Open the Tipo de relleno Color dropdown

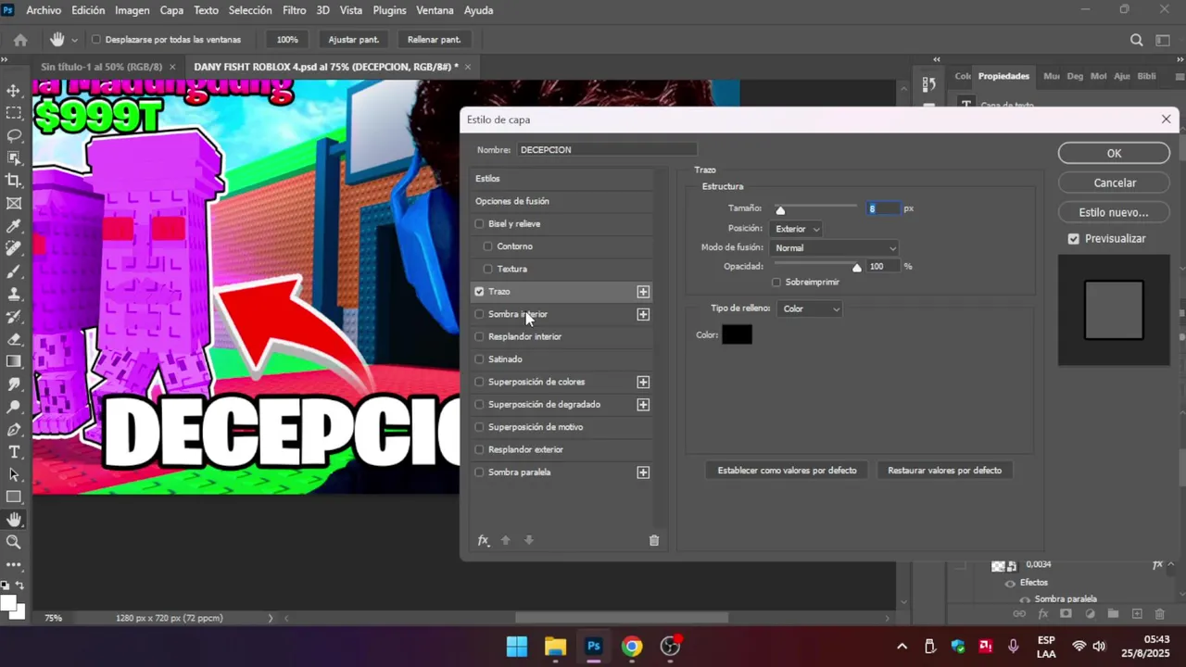click(x=811, y=309)
